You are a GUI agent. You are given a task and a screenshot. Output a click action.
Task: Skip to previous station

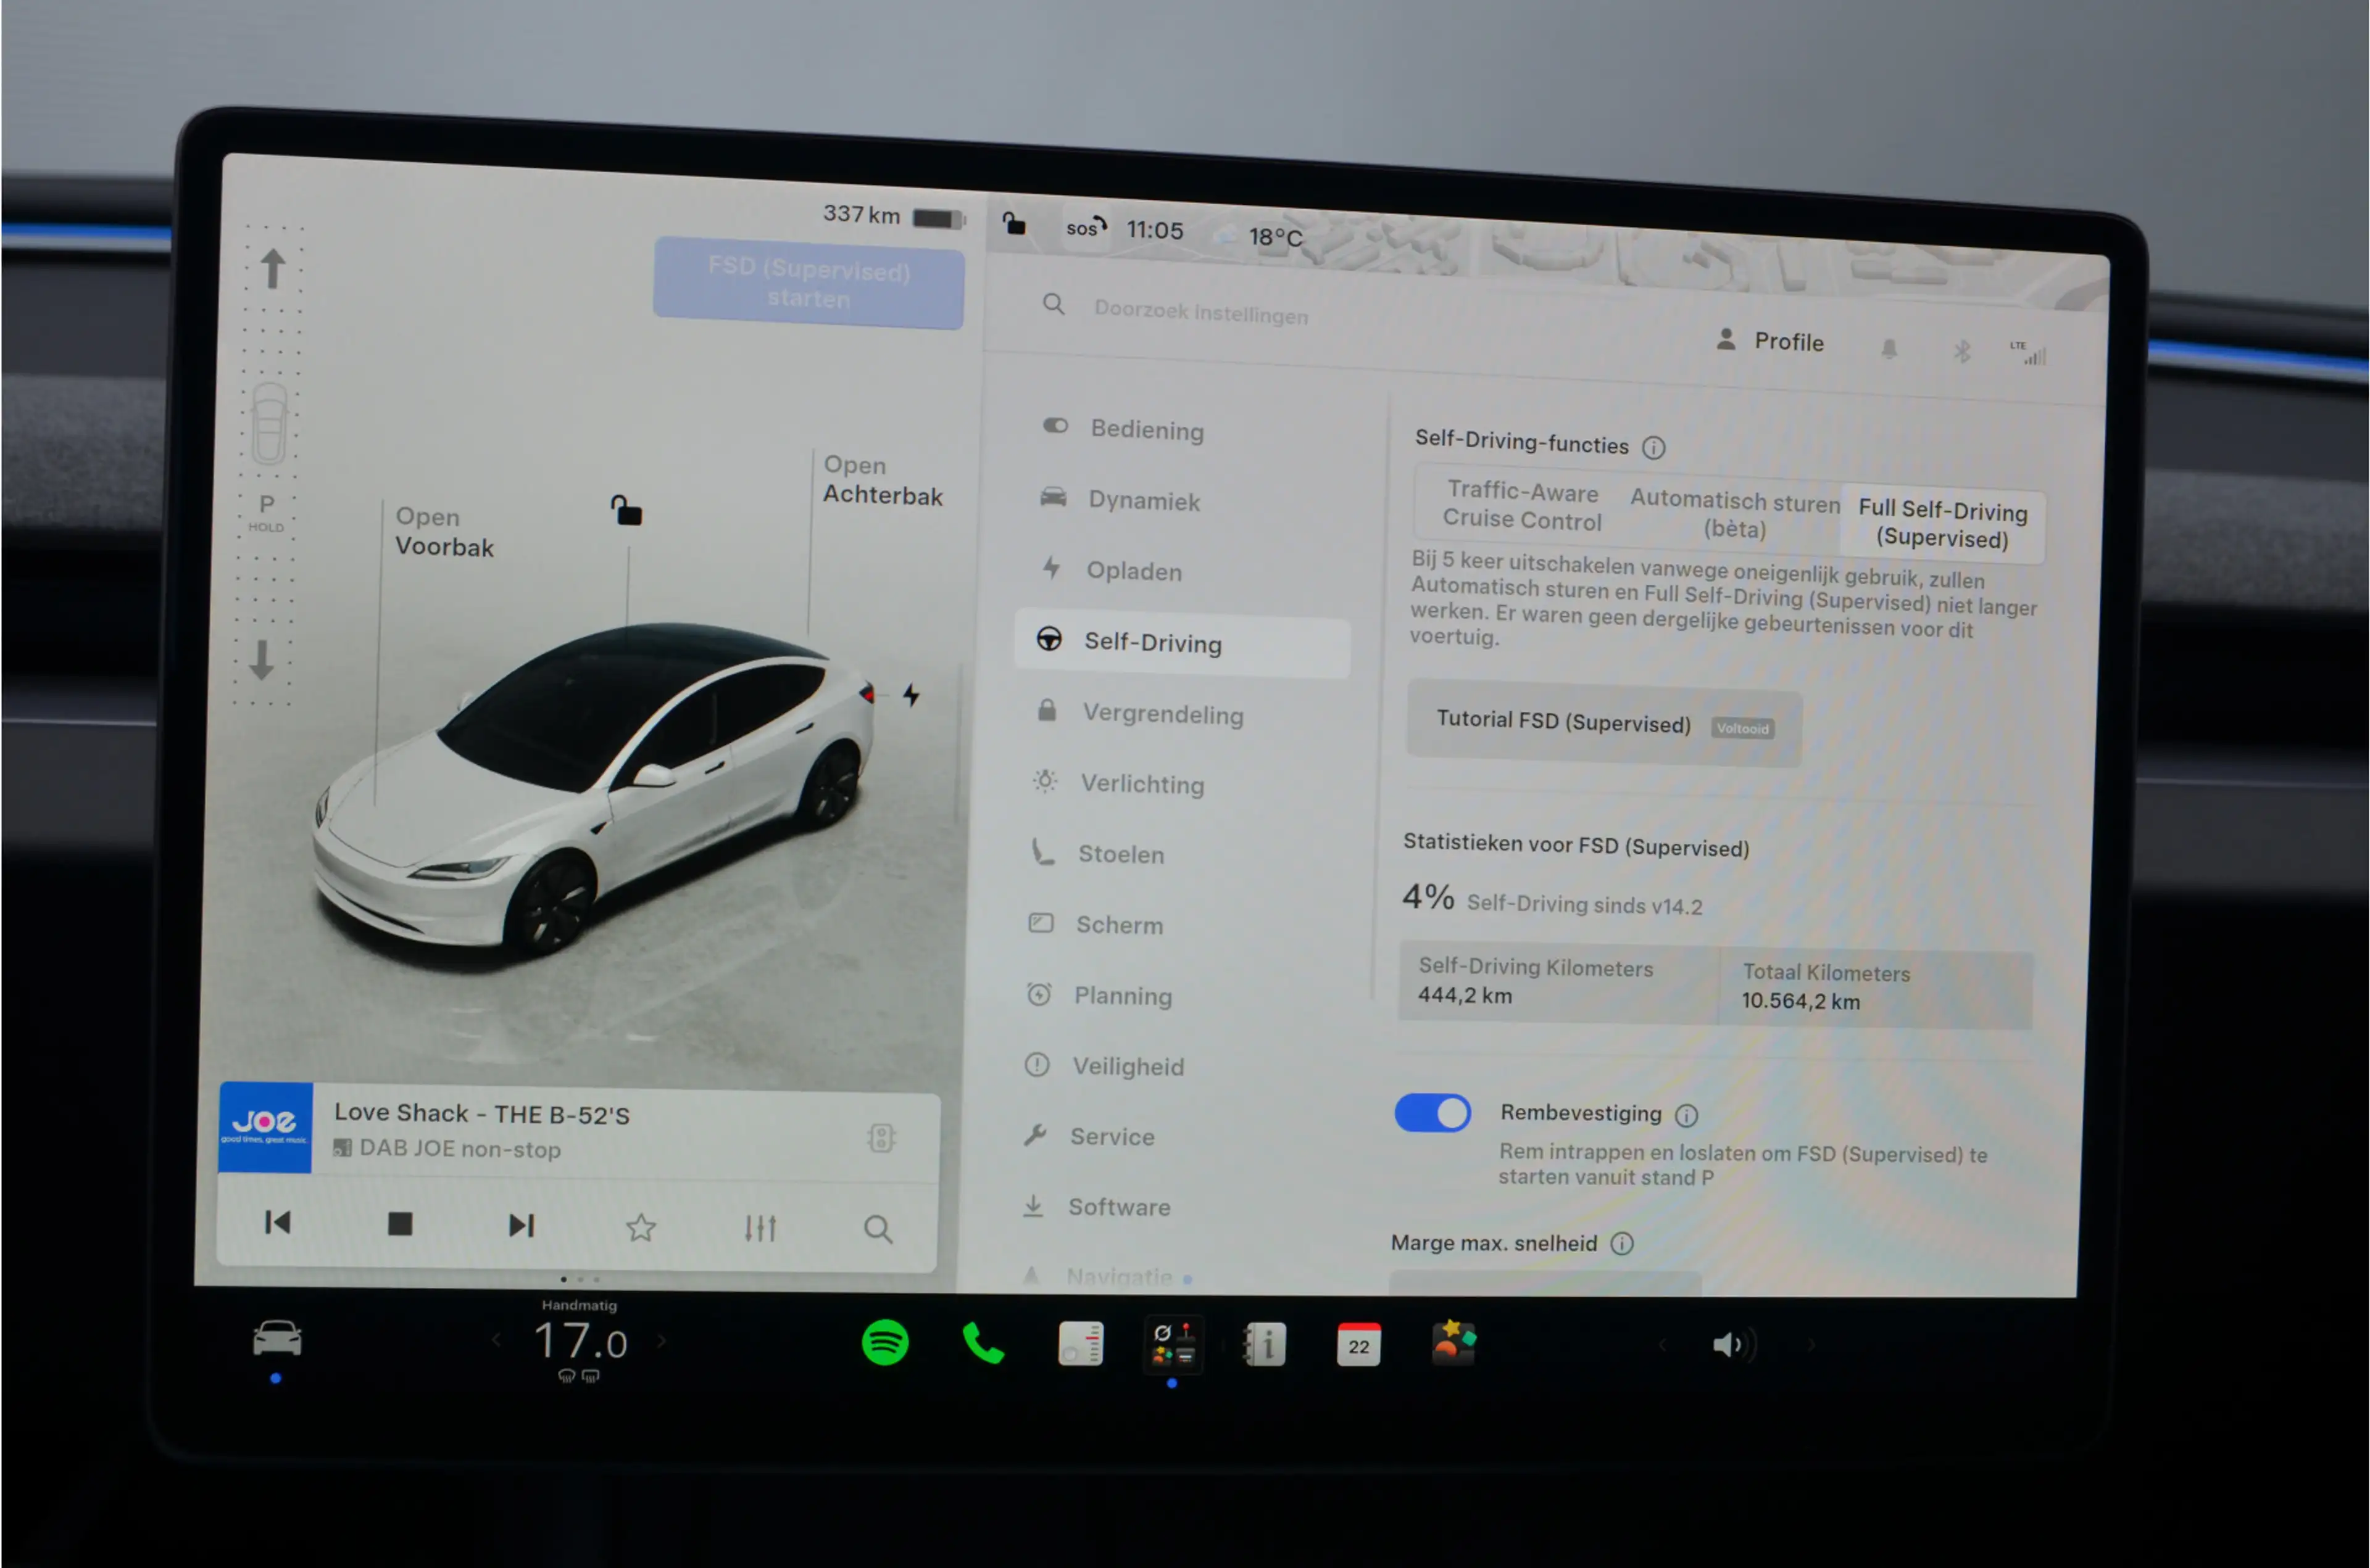(277, 1223)
